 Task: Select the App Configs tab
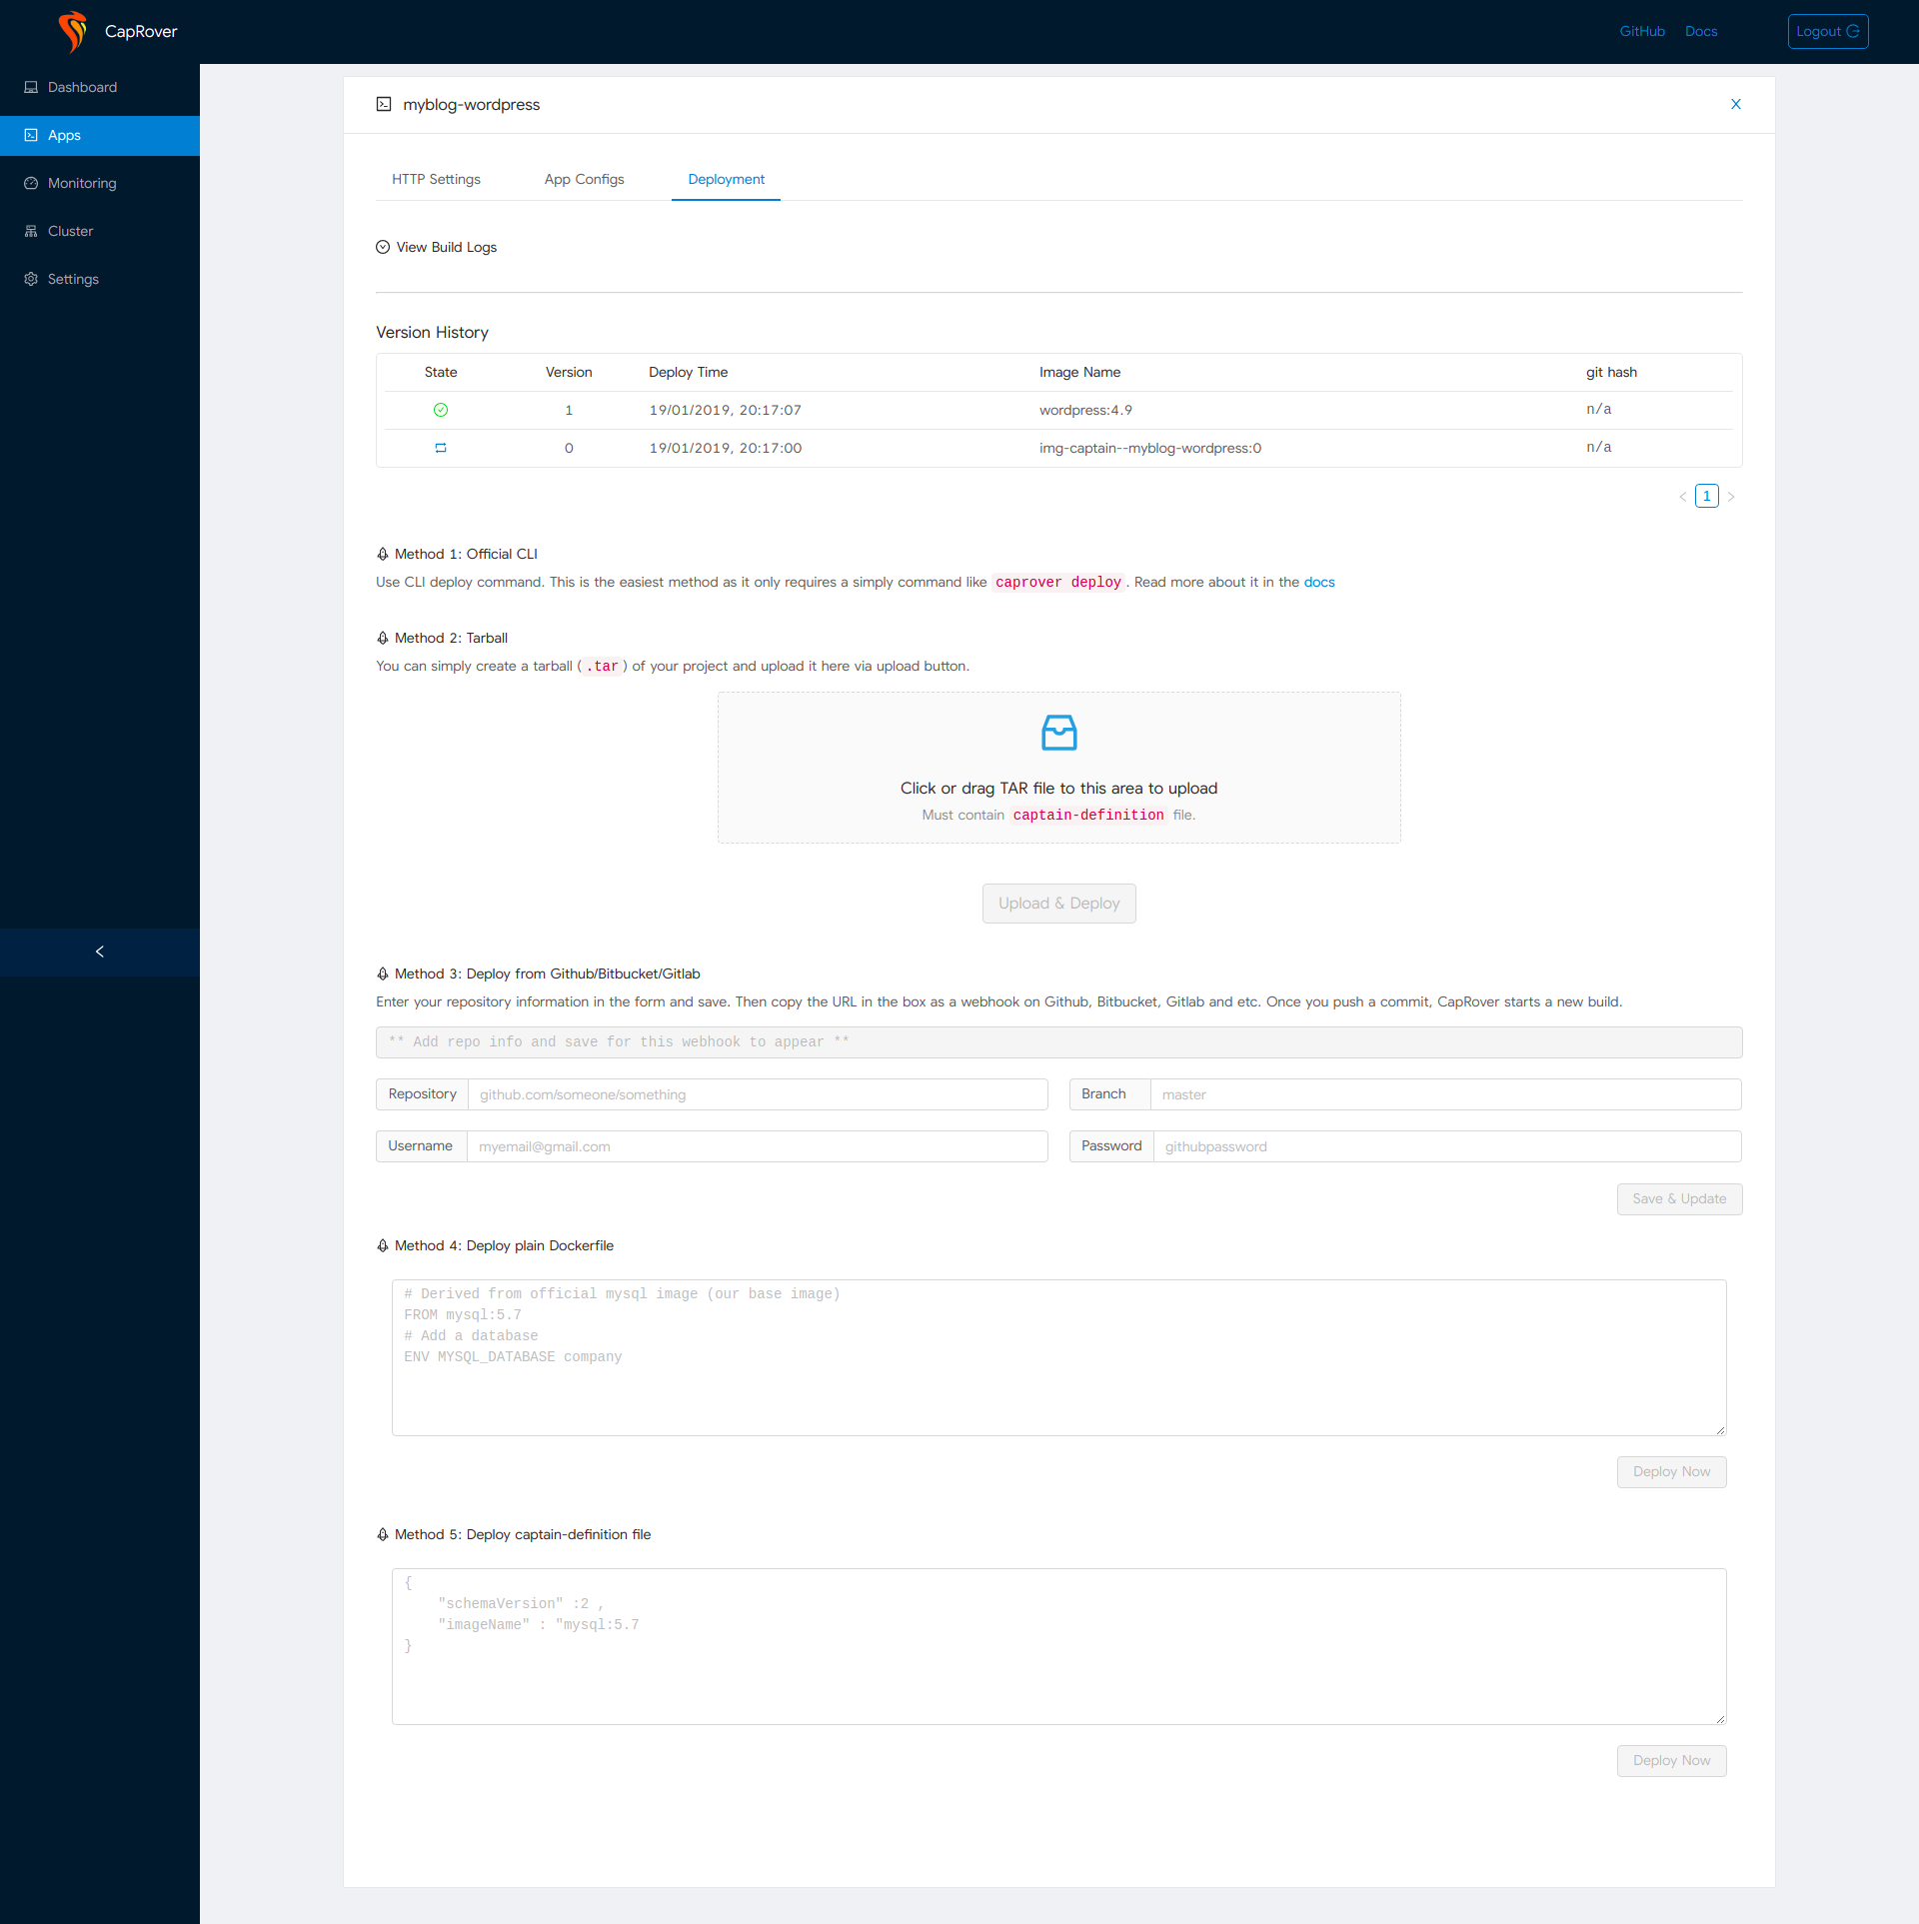(x=584, y=178)
